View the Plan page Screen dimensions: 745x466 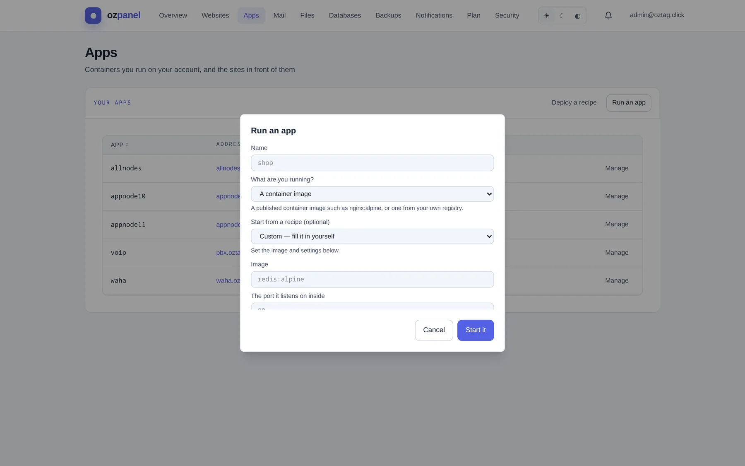pyautogui.click(x=473, y=15)
